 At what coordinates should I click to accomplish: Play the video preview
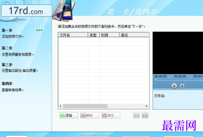[x=174, y=86]
